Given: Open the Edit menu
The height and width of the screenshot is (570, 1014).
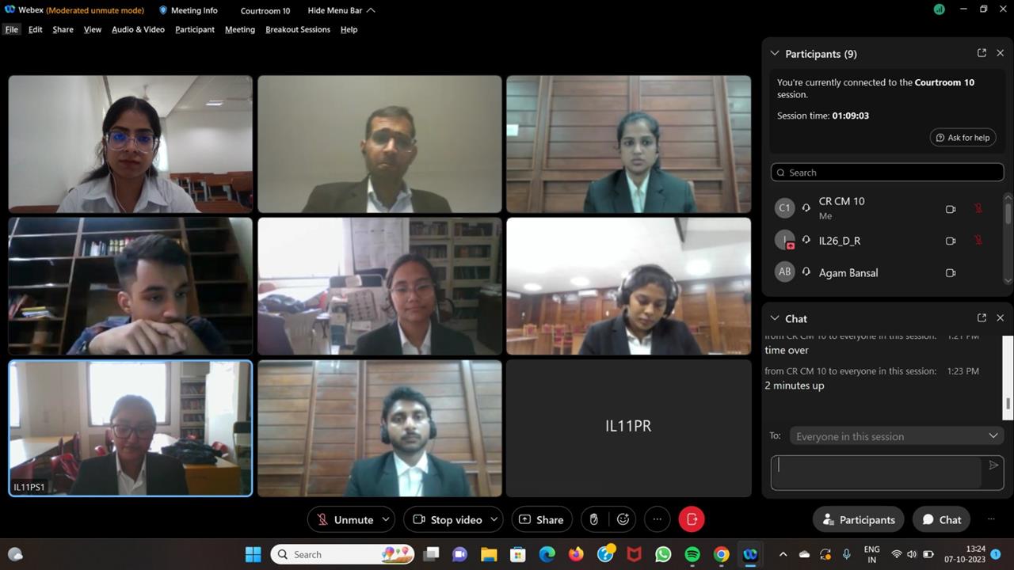Looking at the screenshot, I should 36,29.
